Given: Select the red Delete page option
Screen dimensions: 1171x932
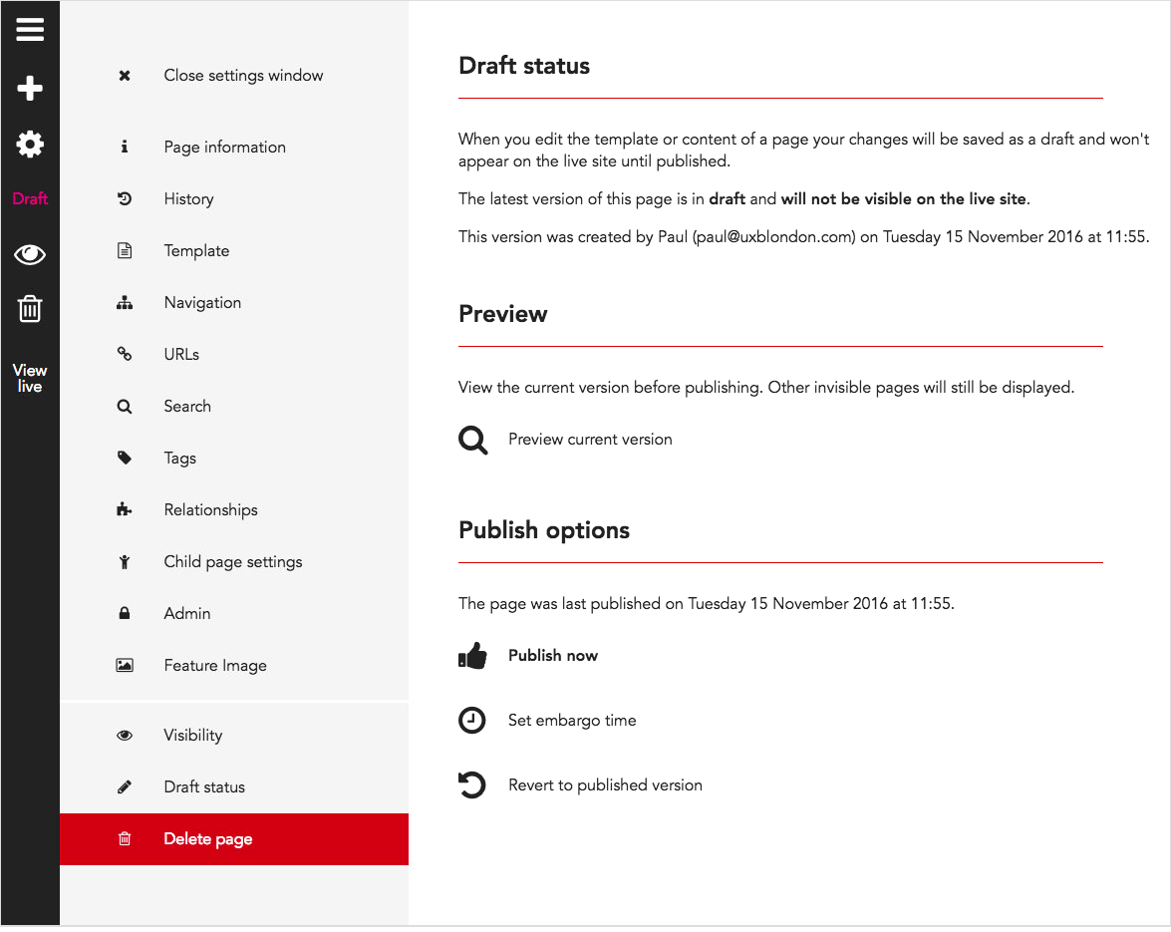Looking at the screenshot, I should click(206, 838).
